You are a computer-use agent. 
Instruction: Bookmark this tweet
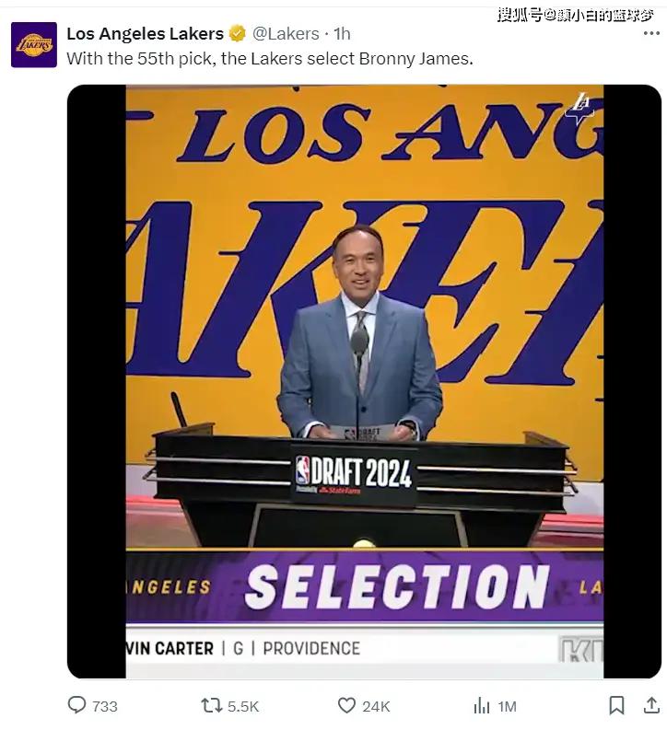coord(616,705)
